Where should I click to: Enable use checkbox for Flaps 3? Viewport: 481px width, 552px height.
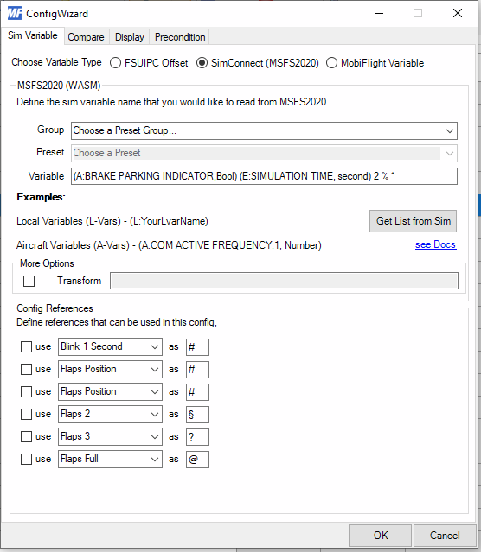click(x=27, y=437)
